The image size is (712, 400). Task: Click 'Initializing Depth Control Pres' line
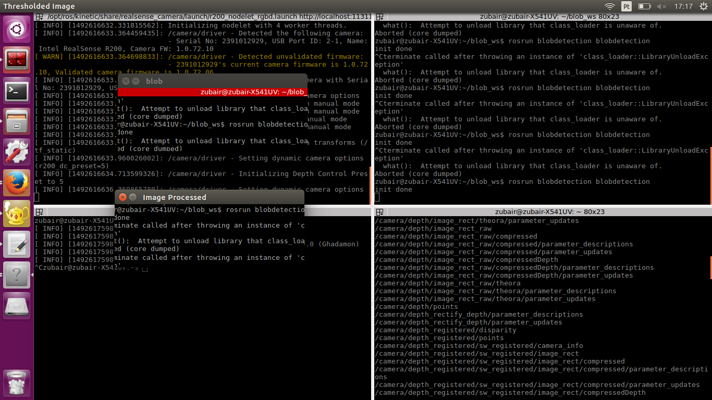coord(201,174)
